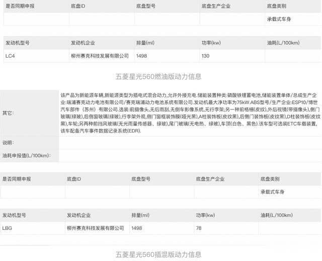Image resolution: width=322 pixels, height=261 pixels.
Task: Click displacement 1498 in the LBG row
Action: click(136, 228)
